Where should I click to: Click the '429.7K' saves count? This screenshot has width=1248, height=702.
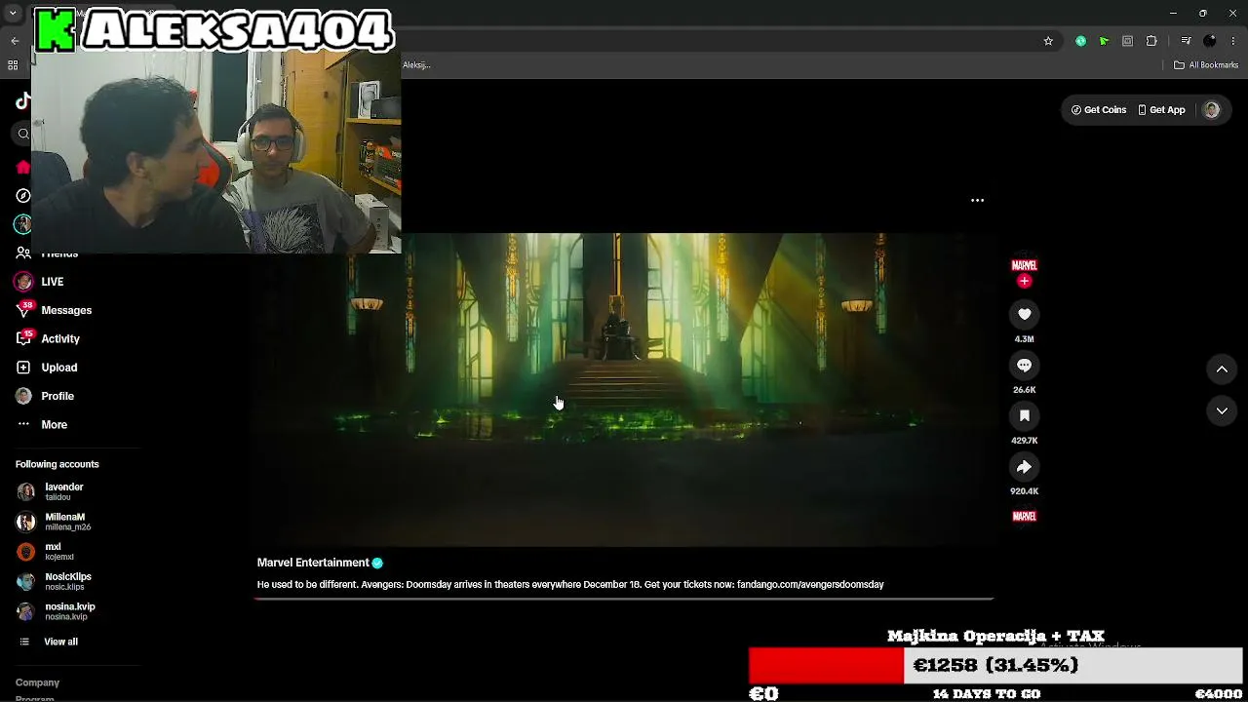[x=1024, y=441]
